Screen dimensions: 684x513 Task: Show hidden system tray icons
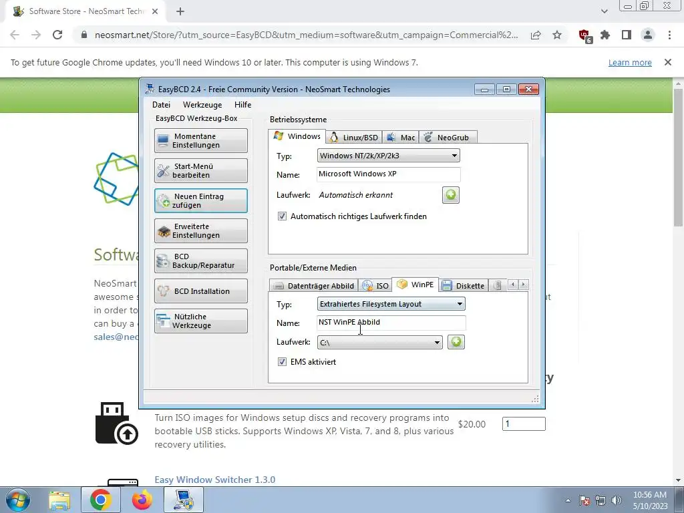568,500
